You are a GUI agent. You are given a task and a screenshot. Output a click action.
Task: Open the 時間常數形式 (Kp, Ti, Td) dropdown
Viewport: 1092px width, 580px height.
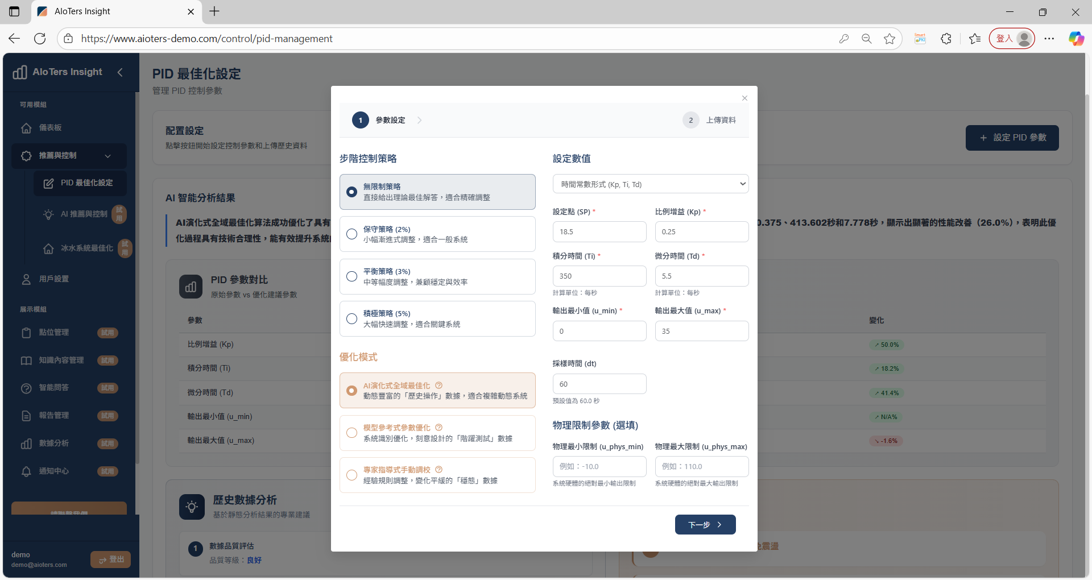[650, 184]
